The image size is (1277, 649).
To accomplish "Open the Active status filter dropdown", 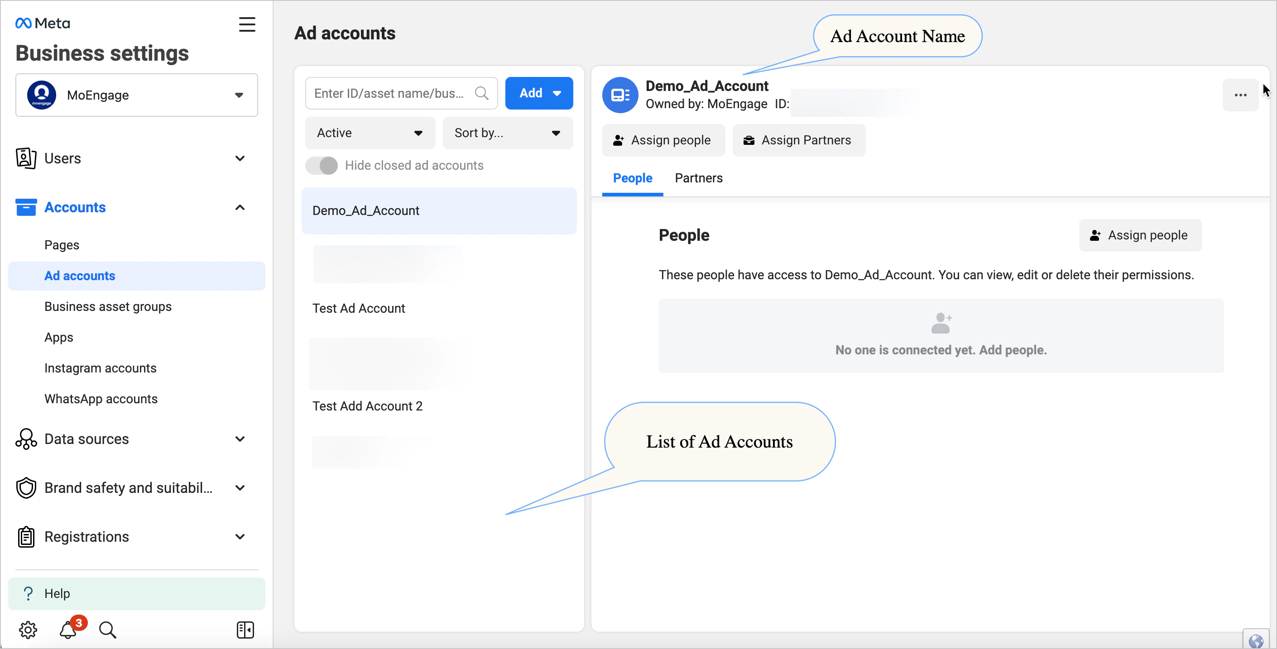I will tap(370, 133).
